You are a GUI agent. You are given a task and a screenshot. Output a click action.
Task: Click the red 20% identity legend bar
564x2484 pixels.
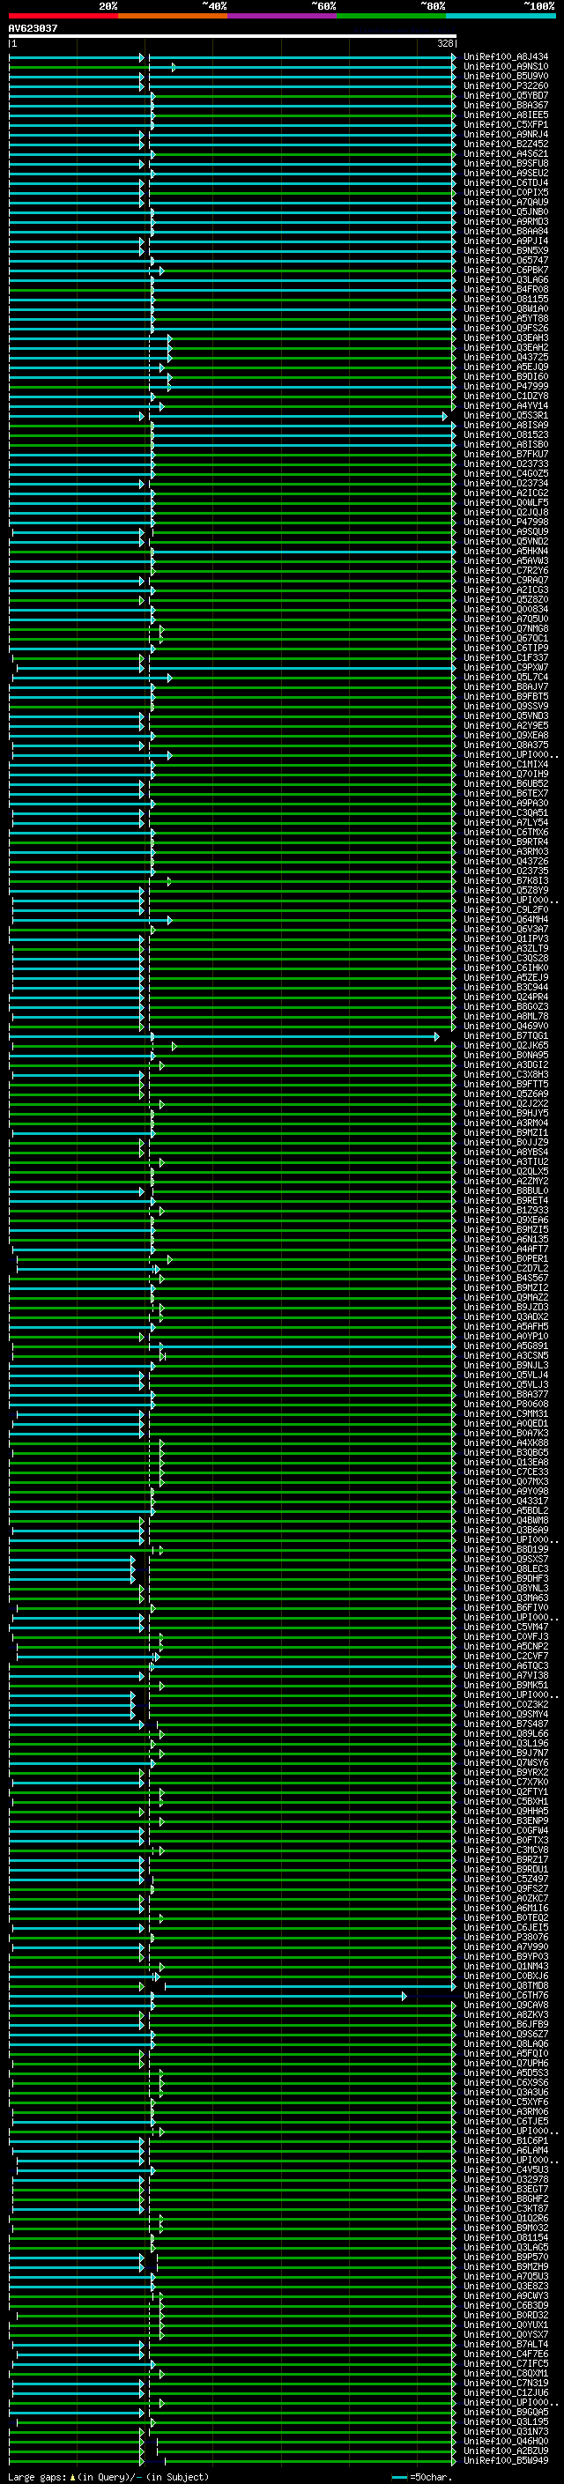[x=63, y=16]
